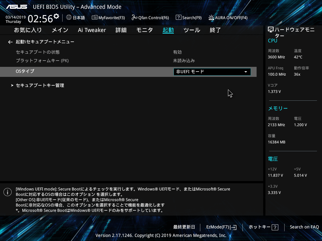Click the 日本語 language button

[75, 18]
